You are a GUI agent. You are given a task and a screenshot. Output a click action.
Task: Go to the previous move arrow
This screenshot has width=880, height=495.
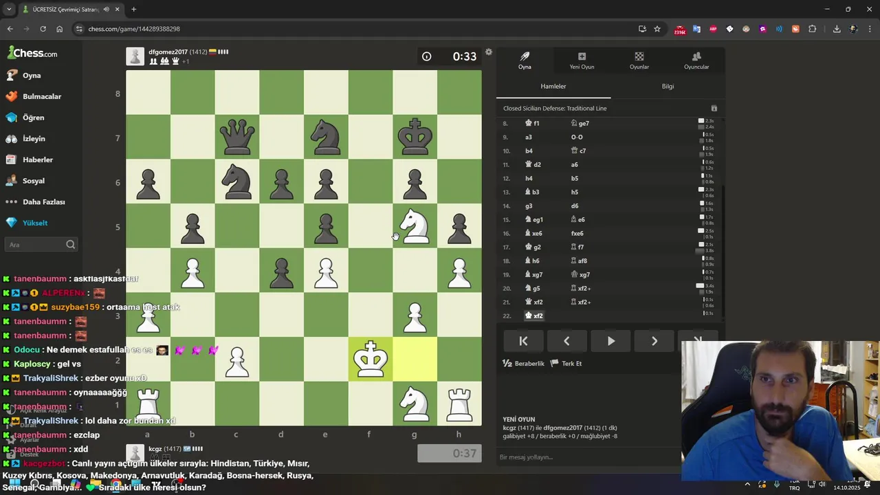[566, 341]
